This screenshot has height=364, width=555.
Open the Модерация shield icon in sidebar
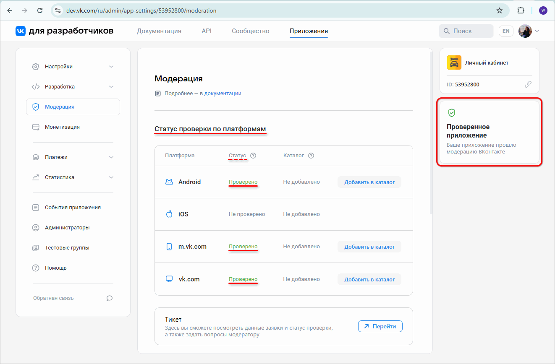point(36,107)
